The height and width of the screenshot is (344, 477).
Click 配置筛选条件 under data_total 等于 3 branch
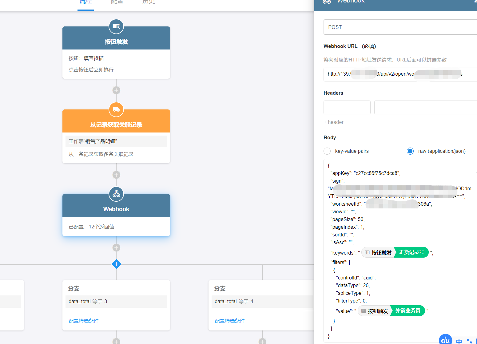(84, 321)
